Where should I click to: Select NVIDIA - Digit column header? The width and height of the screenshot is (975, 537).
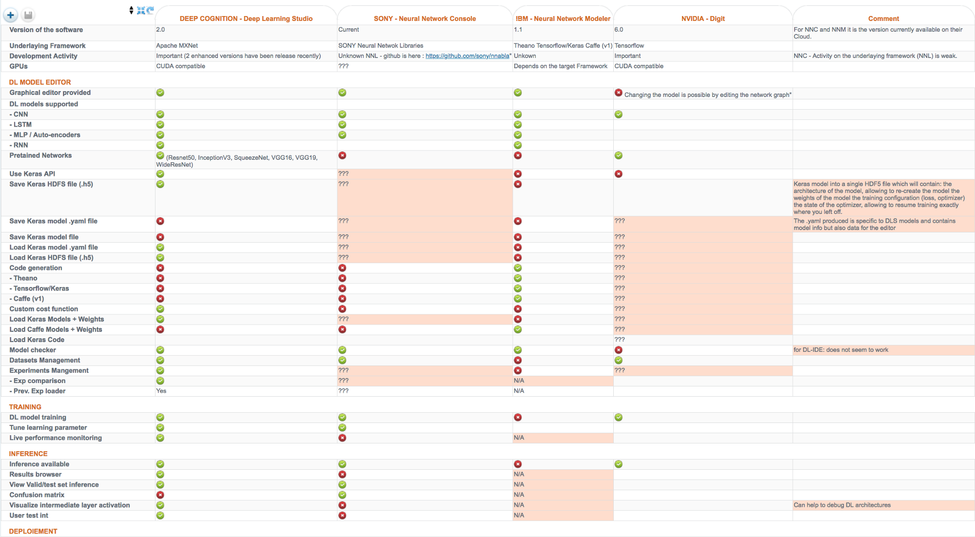click(703, 19)
